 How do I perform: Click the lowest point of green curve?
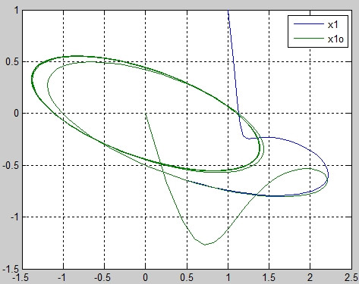tap(205, 245)
